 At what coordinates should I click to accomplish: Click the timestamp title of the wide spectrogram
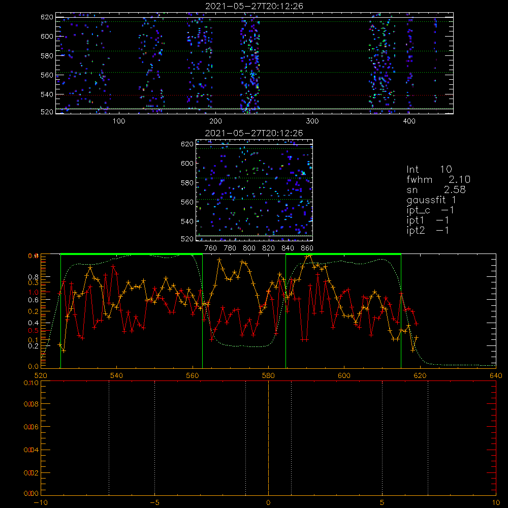pyautogui.click(x=255, y=6)
